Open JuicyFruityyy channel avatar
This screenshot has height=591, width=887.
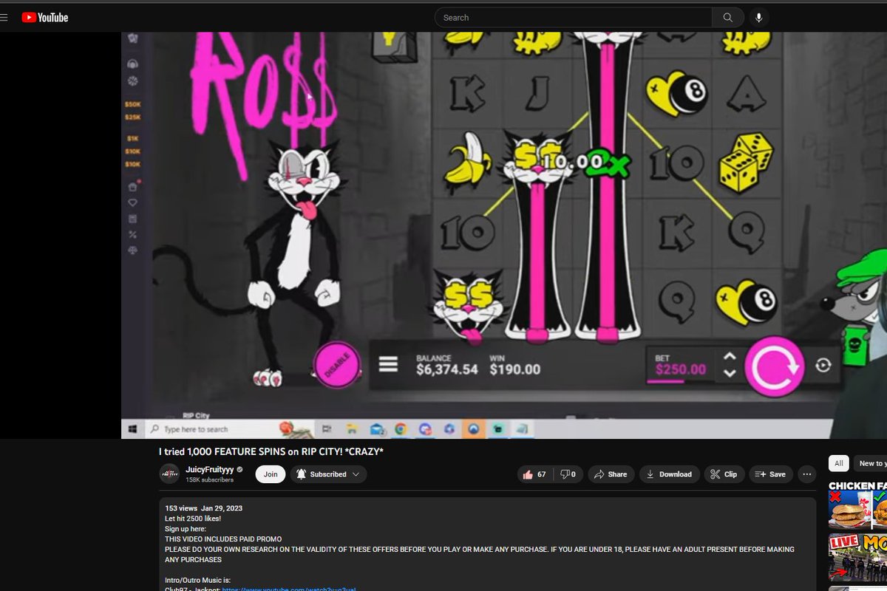pos(169,474)
